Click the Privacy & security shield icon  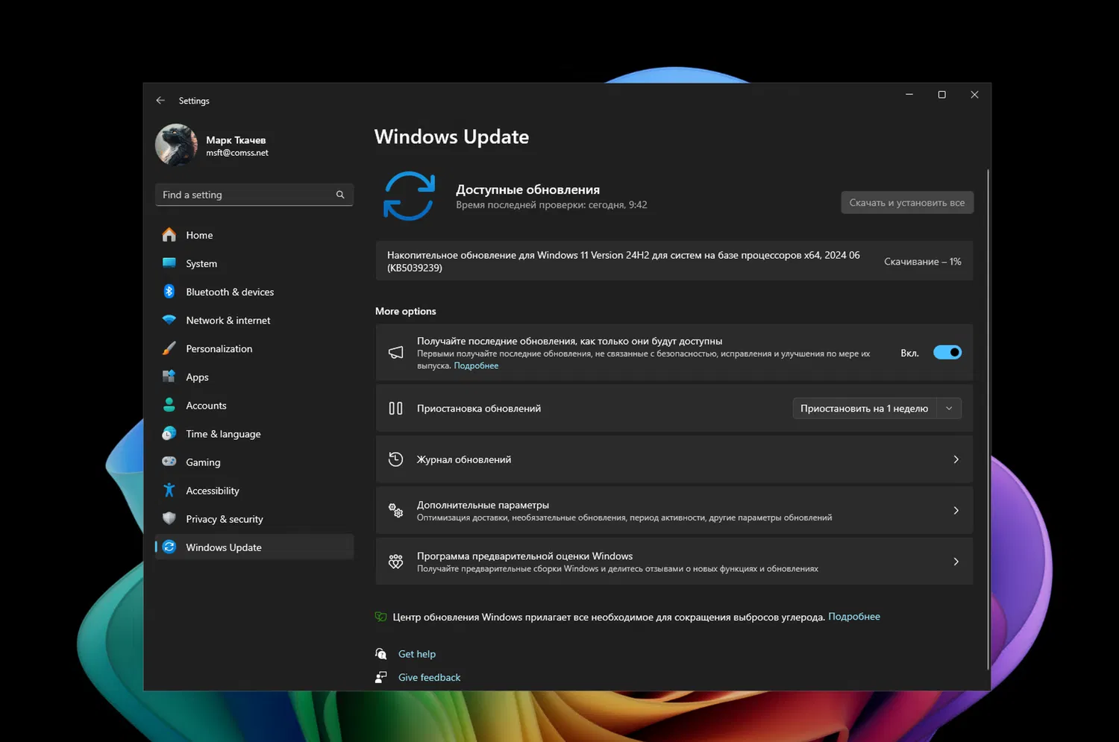tap(169, 518)
